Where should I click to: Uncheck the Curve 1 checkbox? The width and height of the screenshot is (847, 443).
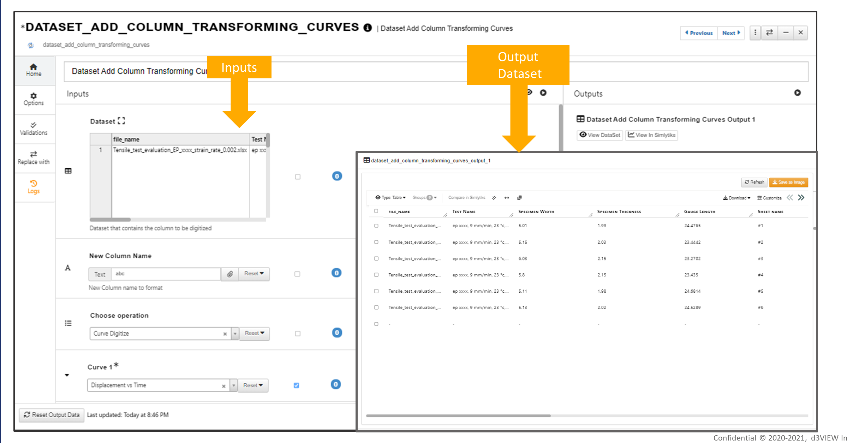(296, 385)
